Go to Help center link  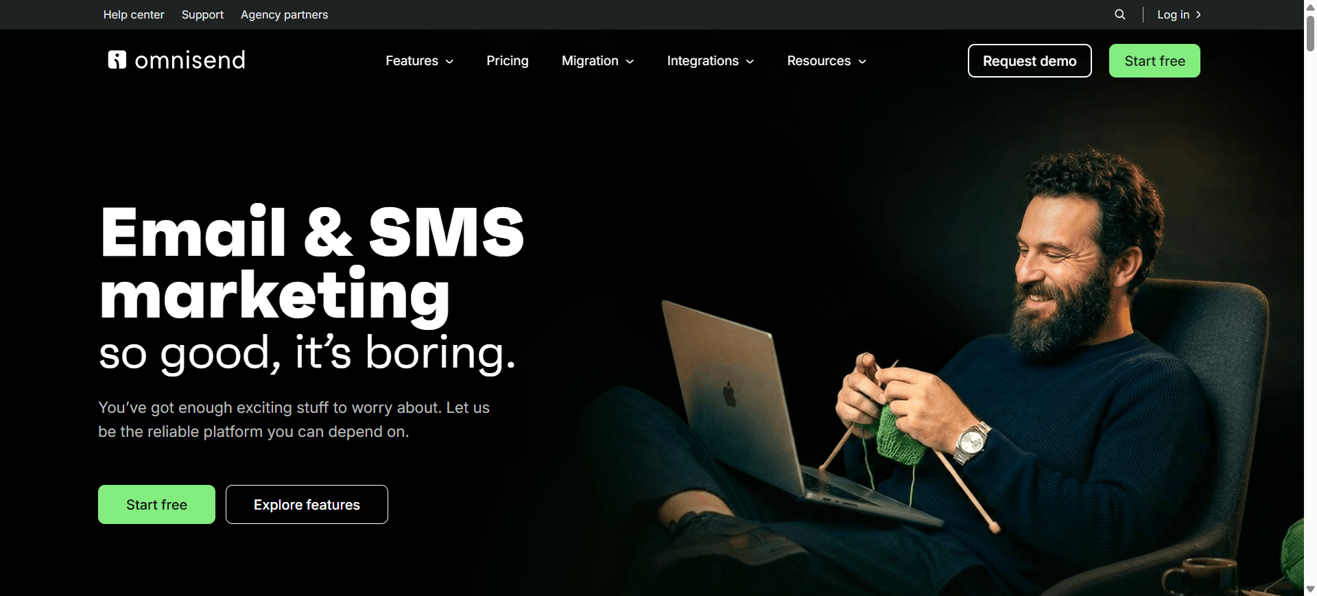(x=134, y=14)
